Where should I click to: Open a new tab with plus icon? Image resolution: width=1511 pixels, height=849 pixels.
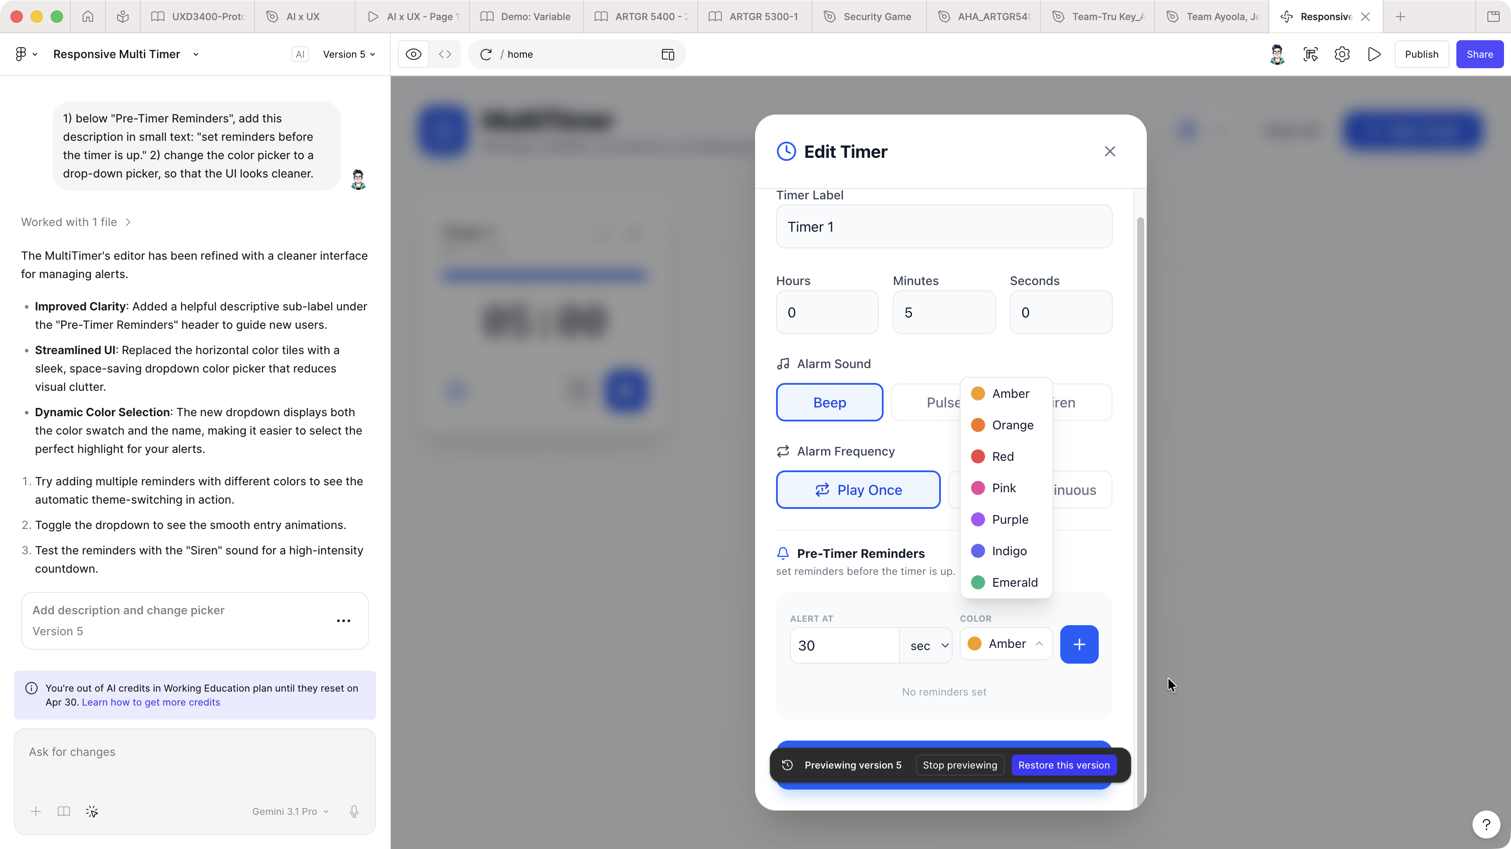tap(1400, 17)
